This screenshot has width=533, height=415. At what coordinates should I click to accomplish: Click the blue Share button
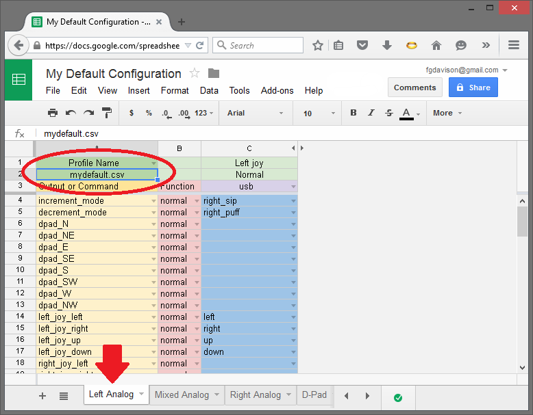pyautogui.click(x=473, y=88)
